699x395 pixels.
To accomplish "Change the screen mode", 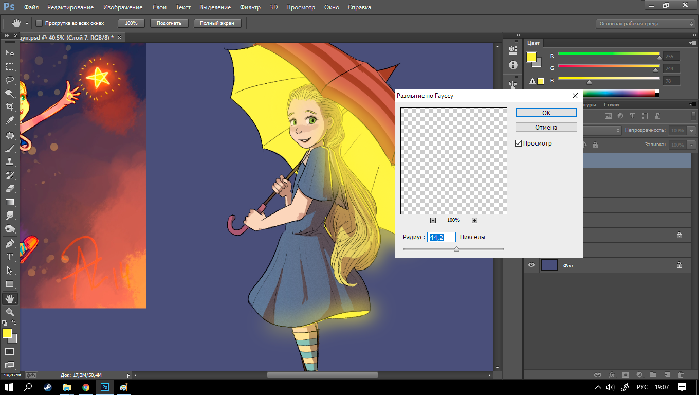I will [10, 365].
